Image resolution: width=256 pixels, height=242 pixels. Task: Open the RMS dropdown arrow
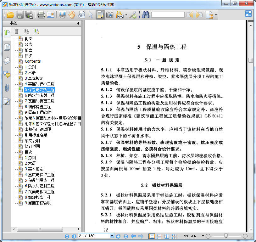126,15
